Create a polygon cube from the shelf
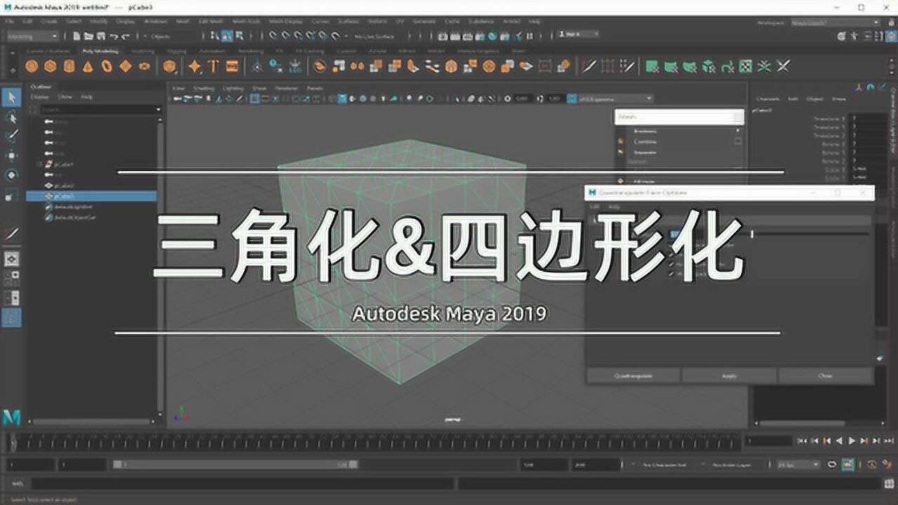 click(51, 66)
